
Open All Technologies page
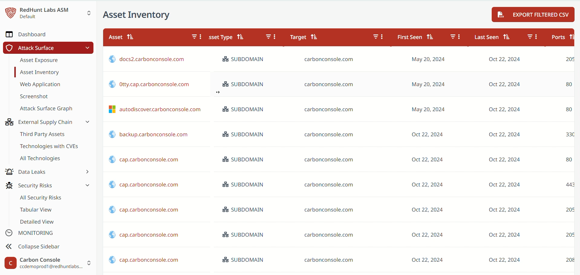[x=40, y=158]
